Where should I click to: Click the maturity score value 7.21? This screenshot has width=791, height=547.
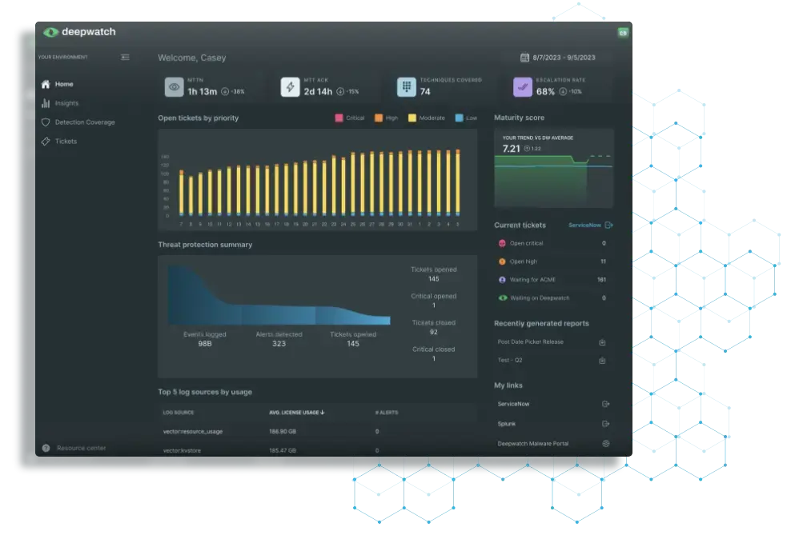click(x=511, y=149)
